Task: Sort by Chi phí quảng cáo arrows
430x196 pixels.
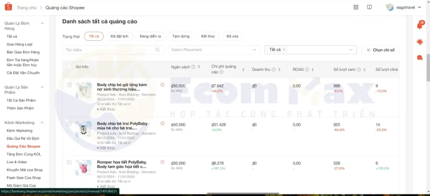Action: (x=243, y=70)
